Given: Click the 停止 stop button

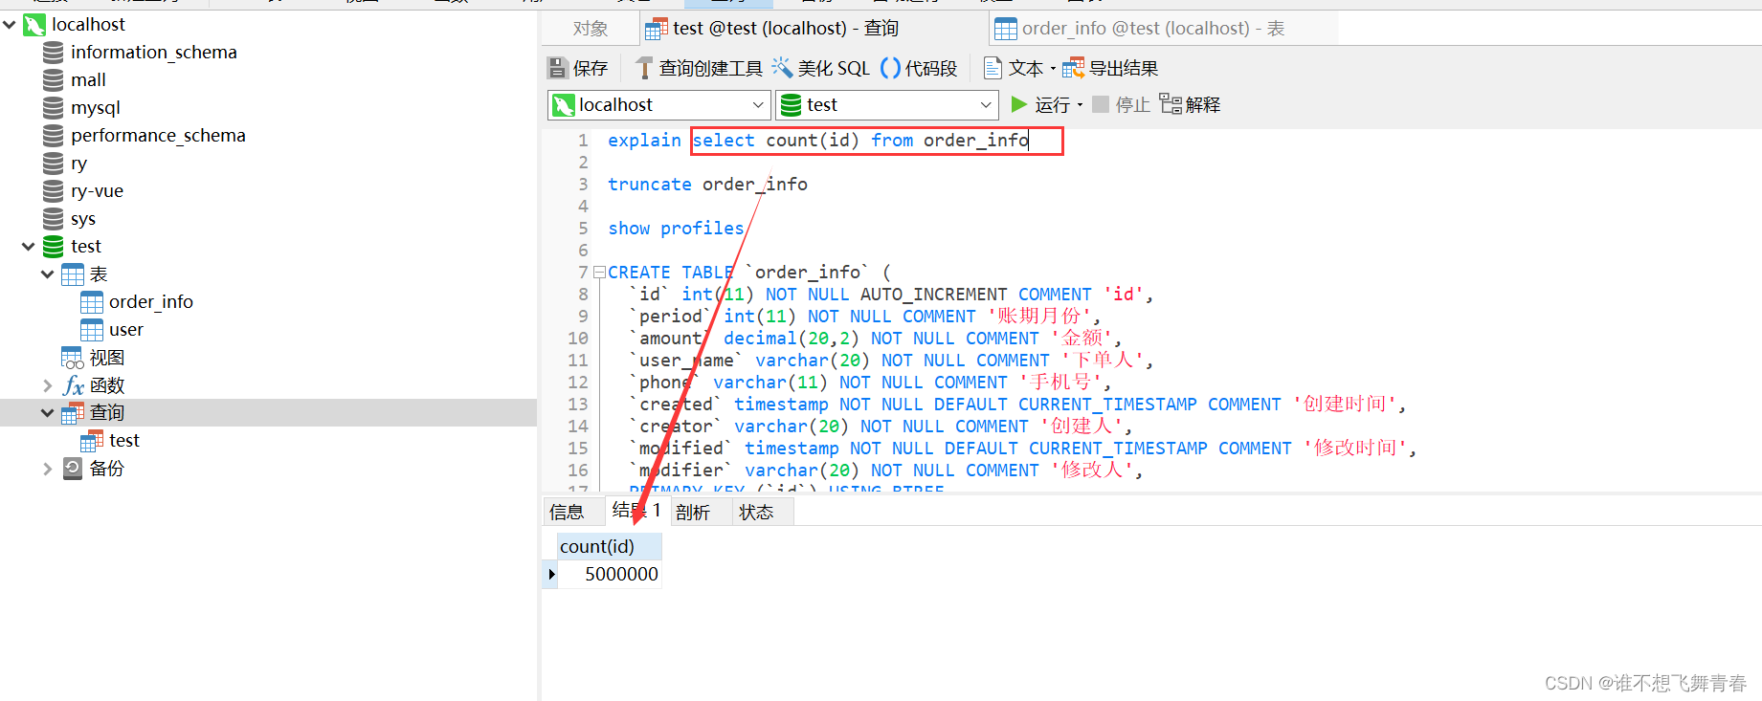Looking at the screenshot, I should click(x=1122, y=104).
